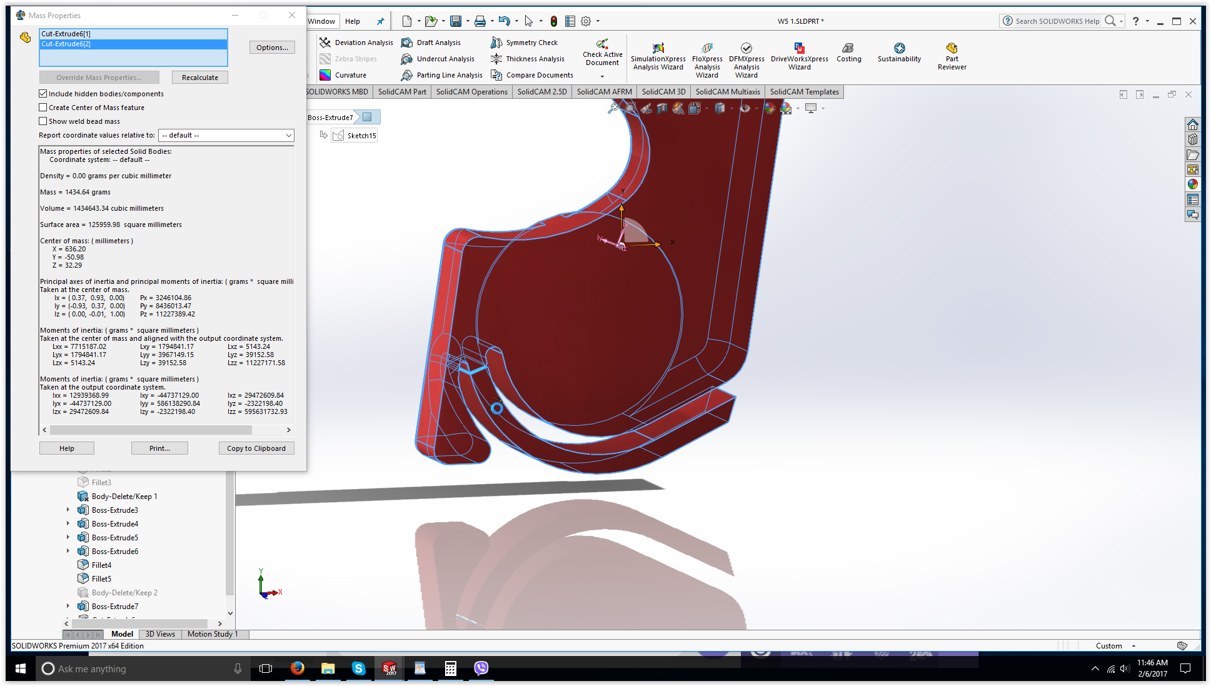Click the Save icon
The image size is (1211, 686).
pos(456,21)
